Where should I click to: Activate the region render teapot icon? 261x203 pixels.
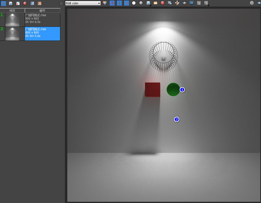coord(184,3)
